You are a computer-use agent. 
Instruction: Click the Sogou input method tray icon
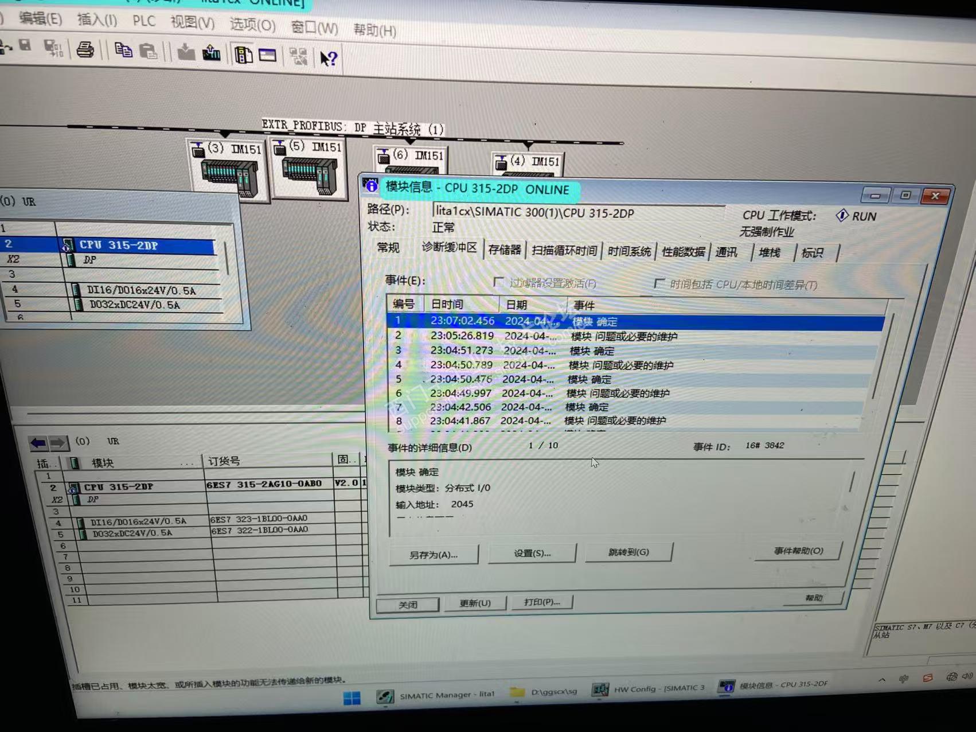point(927,678)
